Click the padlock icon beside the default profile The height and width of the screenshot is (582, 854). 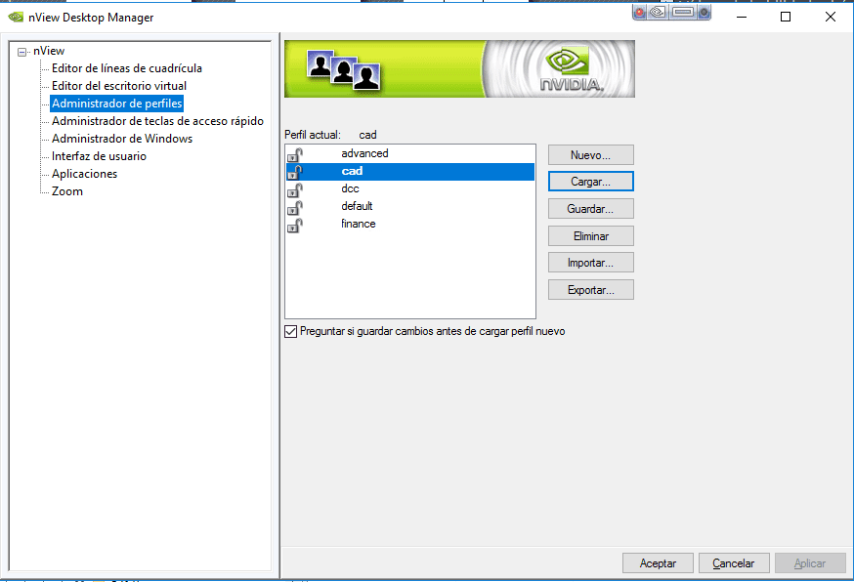[x=294, y=207]
